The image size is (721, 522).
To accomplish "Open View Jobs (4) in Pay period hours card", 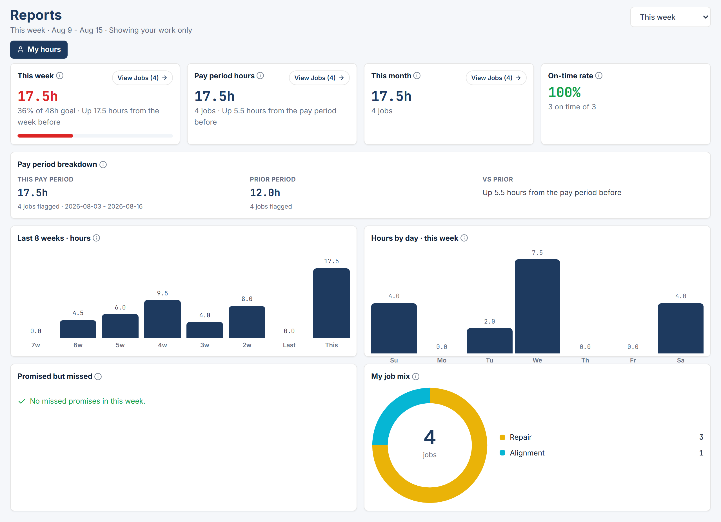I will [x=319, y=78].
